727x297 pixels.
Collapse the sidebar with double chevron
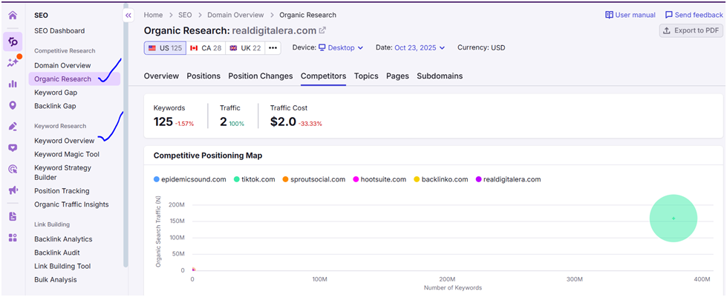coord(128,16)
